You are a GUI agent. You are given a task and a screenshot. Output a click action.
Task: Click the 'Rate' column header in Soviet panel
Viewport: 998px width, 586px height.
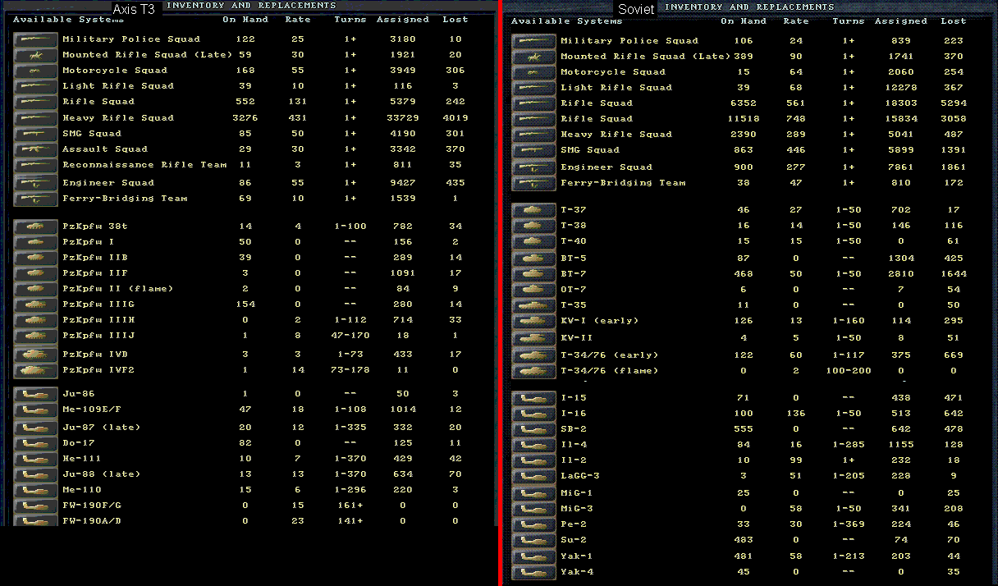(x=795, y=21)
